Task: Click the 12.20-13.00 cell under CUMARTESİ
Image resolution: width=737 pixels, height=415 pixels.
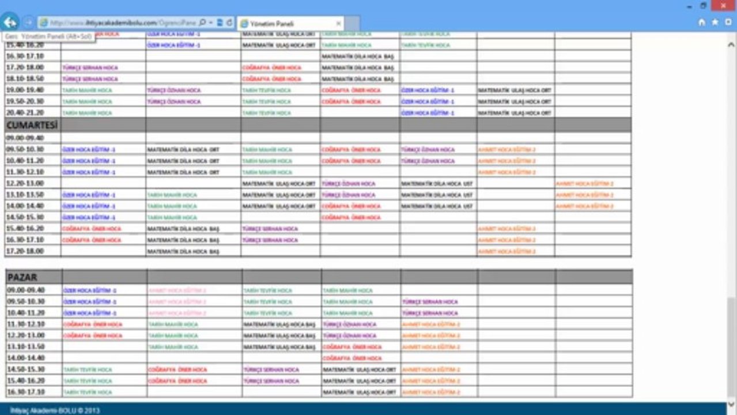Action: (x=33, y=183)
